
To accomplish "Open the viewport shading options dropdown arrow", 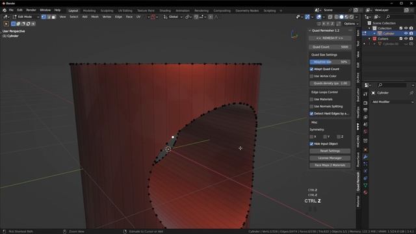I will point(356,17).
